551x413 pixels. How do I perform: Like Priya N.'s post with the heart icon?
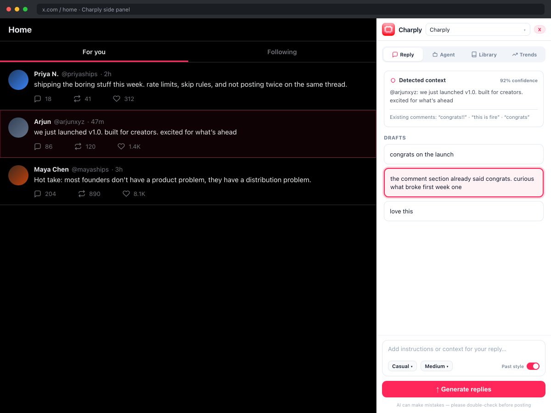117,99
